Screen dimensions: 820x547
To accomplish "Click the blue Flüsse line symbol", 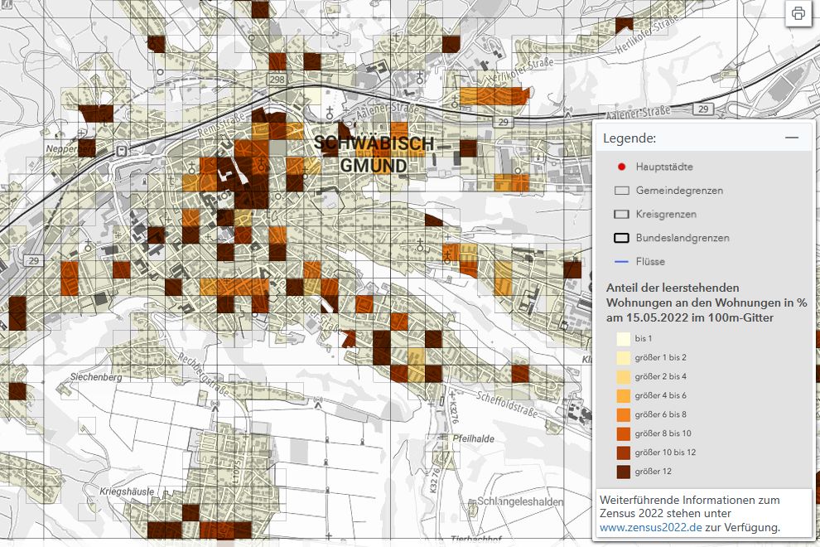I will point(621,262).
